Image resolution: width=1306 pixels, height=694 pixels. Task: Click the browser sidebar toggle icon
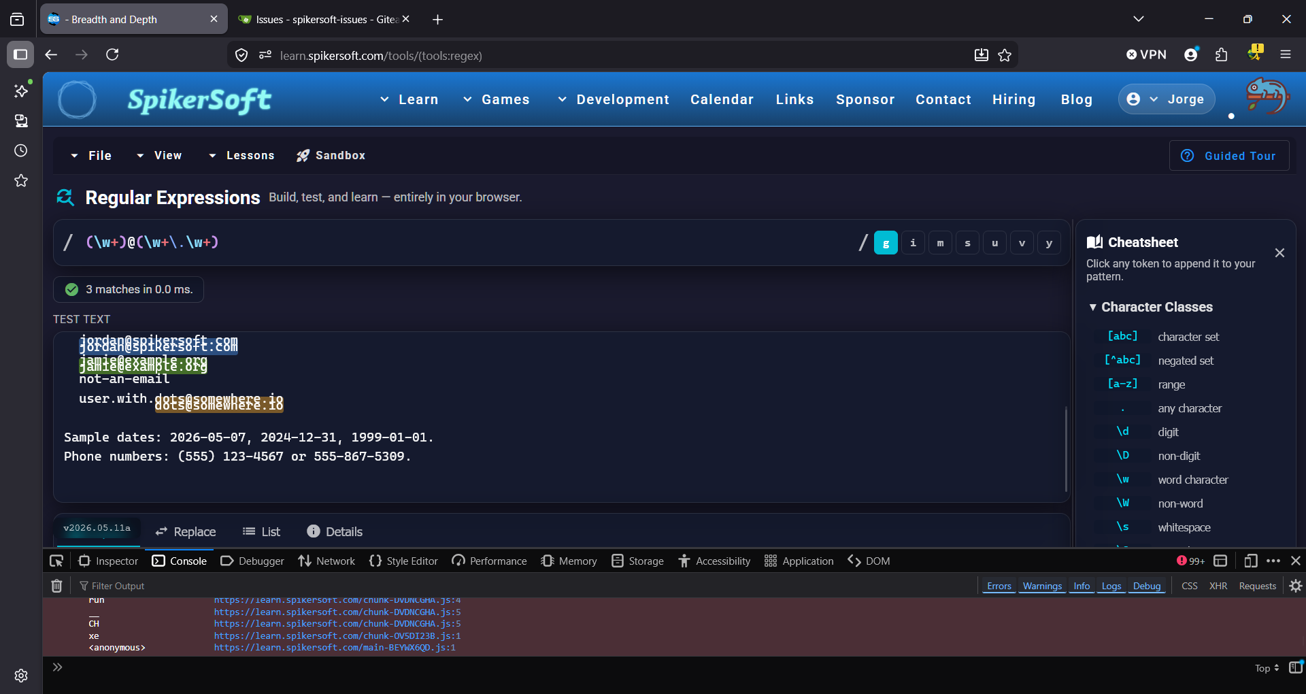(x=20, y=54)
